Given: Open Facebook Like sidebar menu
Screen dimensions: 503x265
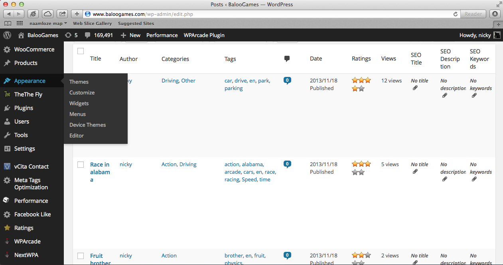Looking at the screenshot, I should tap(32, 214).
